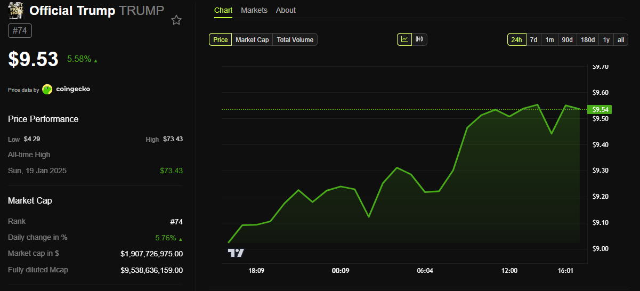Select the 7d time range
The height and width of the screenshot is (291, 640).
click(x=533, y=39)
